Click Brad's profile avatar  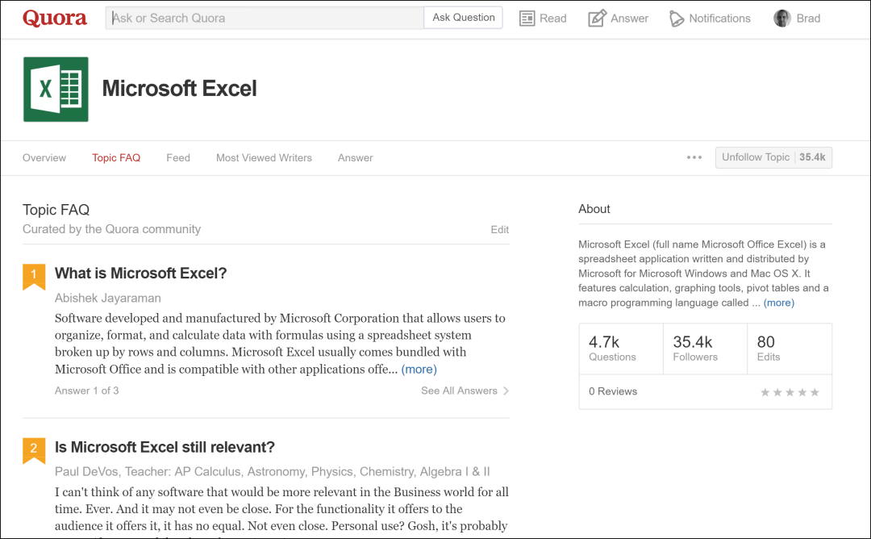pos(781,19)
